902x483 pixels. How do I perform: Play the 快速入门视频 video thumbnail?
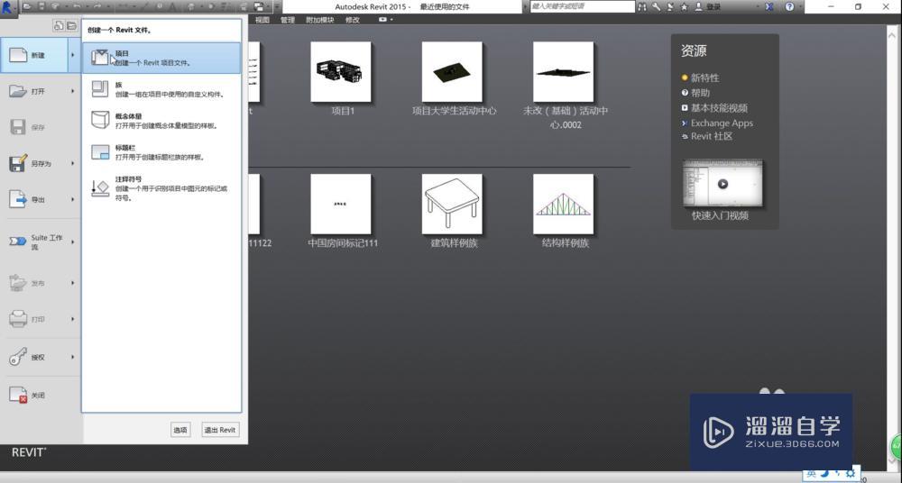point(723,184)
